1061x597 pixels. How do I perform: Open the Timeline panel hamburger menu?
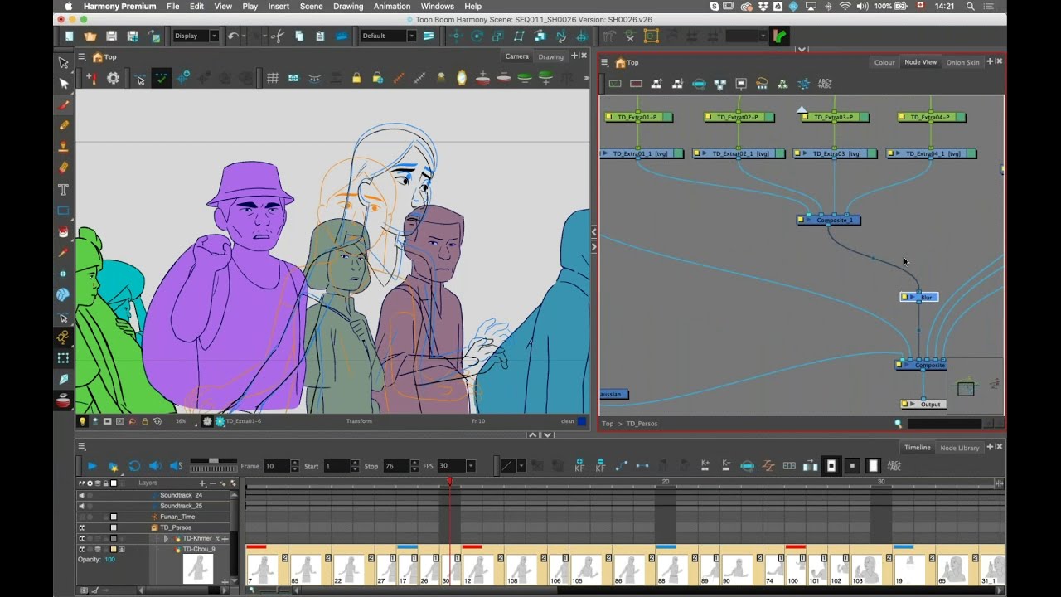82,447
